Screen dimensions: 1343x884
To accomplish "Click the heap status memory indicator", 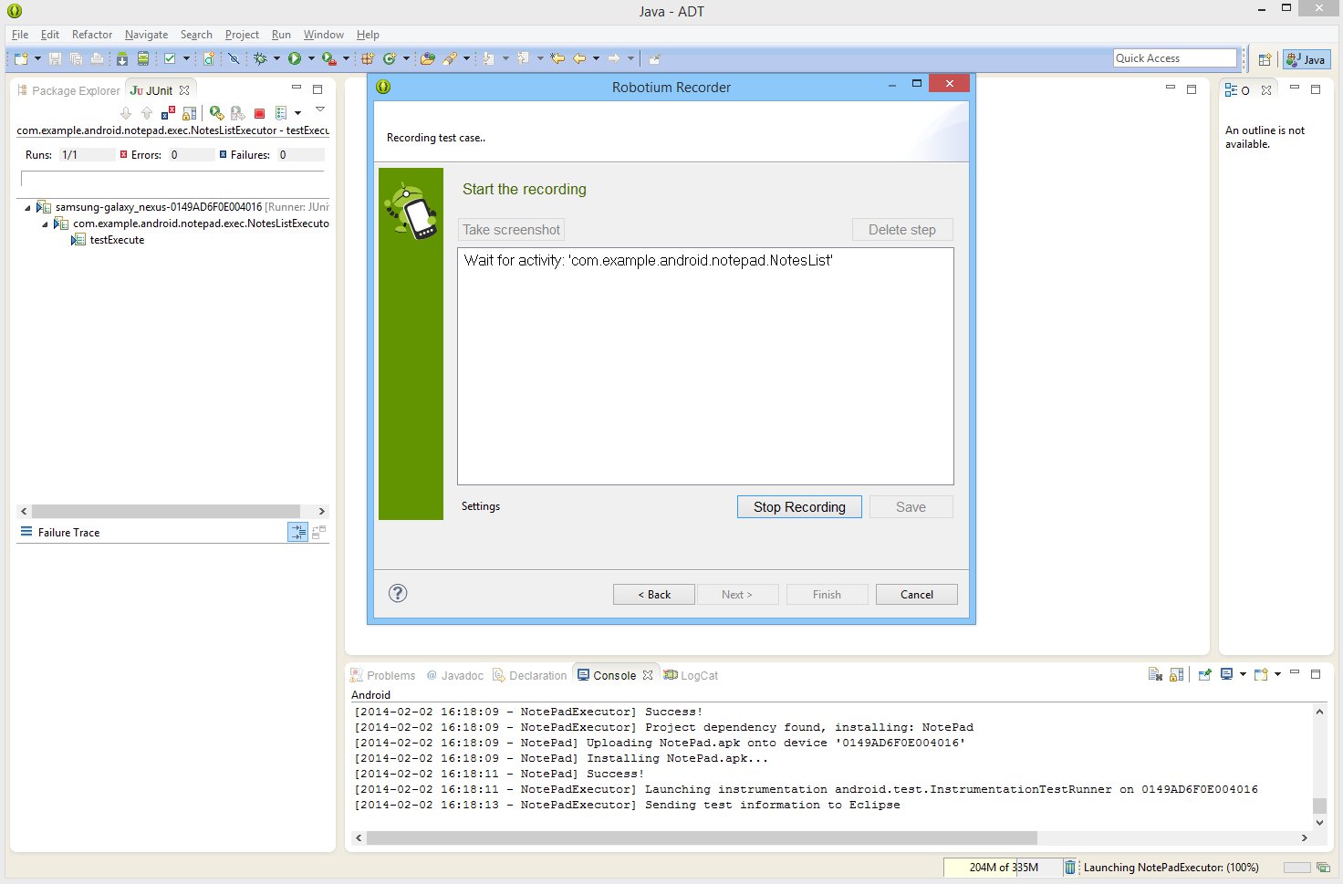I will coord(1002,868).
